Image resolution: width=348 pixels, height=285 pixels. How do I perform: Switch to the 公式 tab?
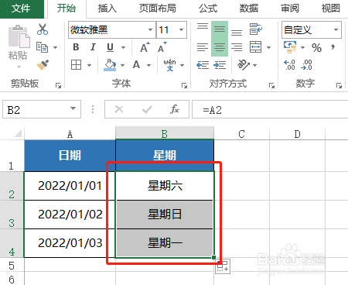coord(208,9)
